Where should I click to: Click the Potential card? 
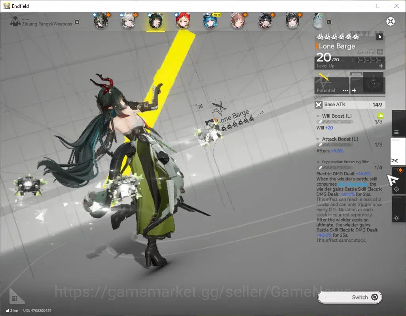pos(332,86)
